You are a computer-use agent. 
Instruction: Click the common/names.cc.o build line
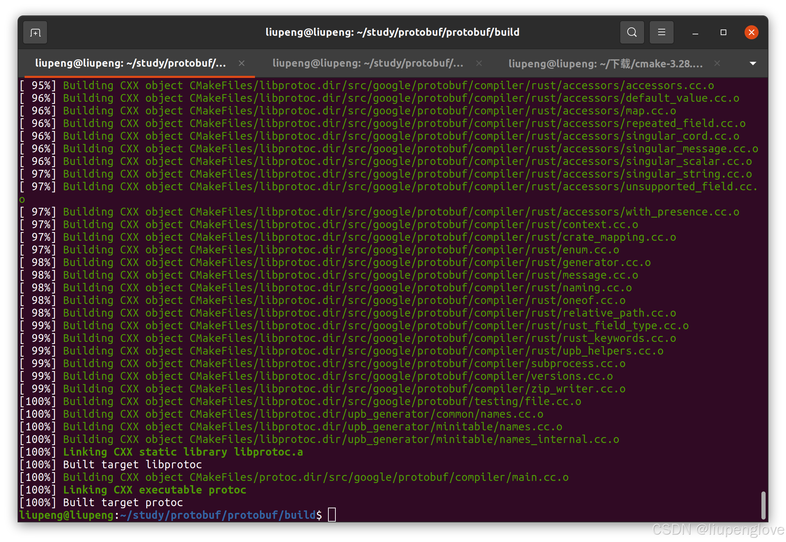tap(281, 414)
